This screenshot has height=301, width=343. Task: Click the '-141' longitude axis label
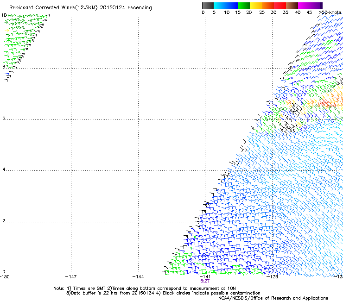205,277
